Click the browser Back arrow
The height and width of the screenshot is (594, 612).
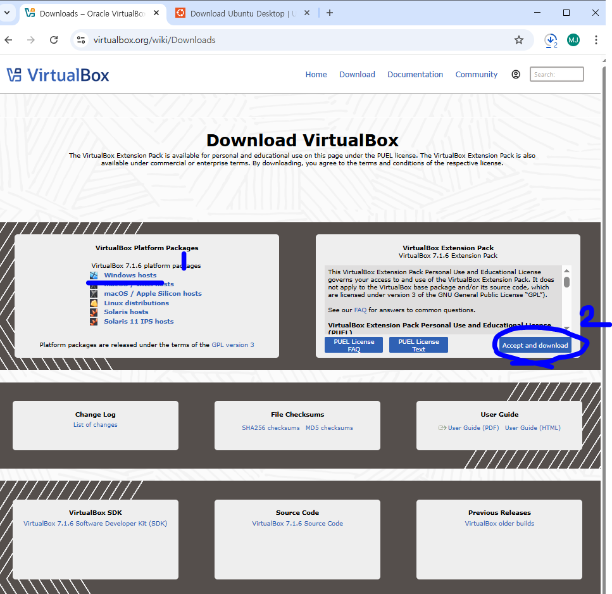(9, 40)
